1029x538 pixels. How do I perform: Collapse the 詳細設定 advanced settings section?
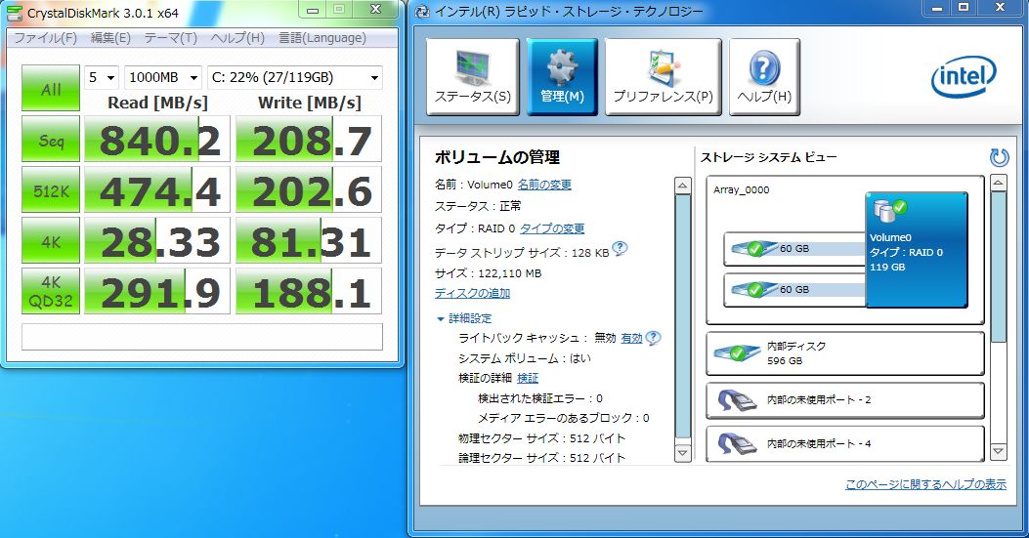tap(464, 318)
